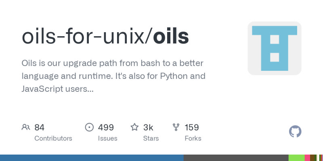Select the Stars label

(x=151, y=138)
